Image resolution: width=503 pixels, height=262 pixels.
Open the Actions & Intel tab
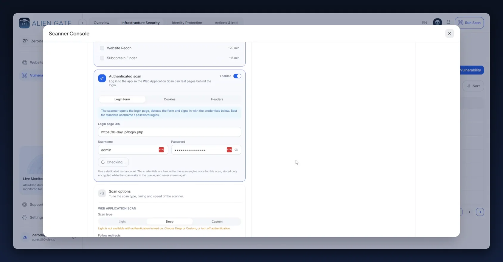[226, 23]
